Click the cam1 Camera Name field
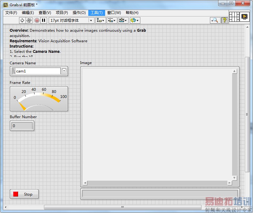Image resolution: width=253 pixels, height=213 pixels. pos(38,71)
